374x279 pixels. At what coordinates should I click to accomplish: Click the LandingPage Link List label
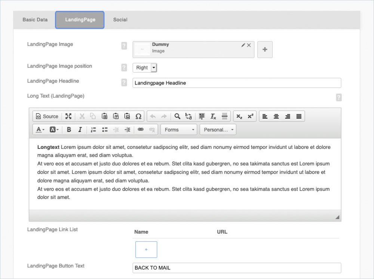(x=52, y=229)
